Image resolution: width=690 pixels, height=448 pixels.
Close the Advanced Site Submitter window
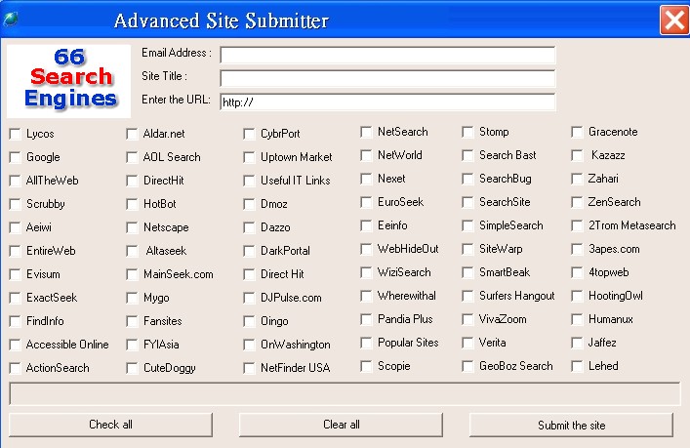click(x=674, y=20)
